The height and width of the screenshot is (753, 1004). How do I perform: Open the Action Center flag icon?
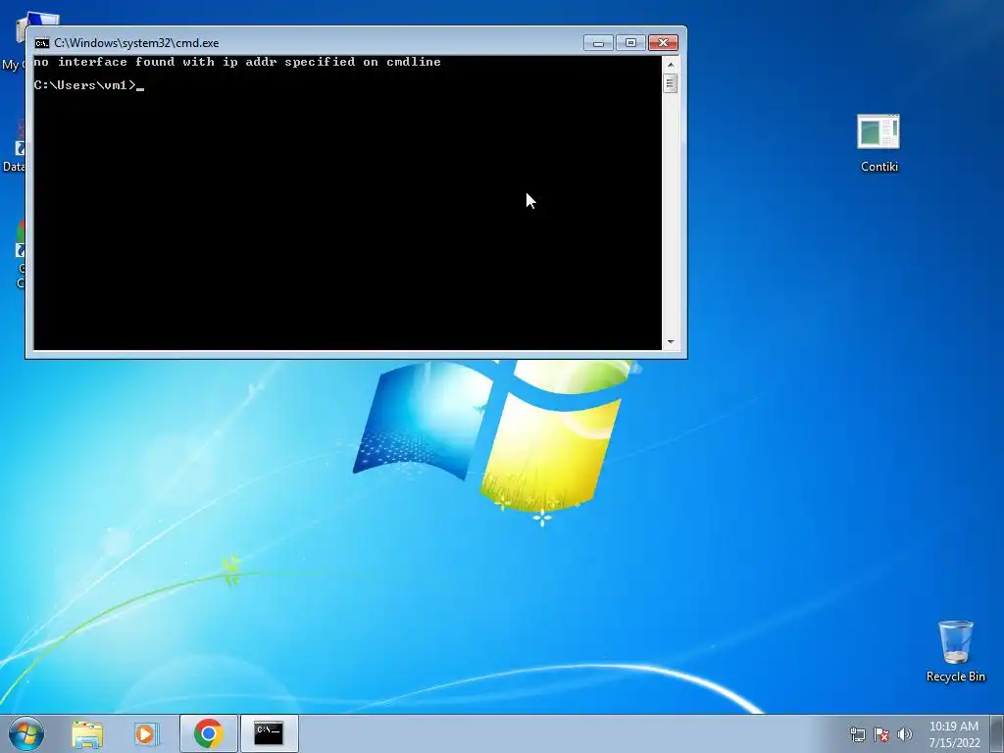pos(881,734)
